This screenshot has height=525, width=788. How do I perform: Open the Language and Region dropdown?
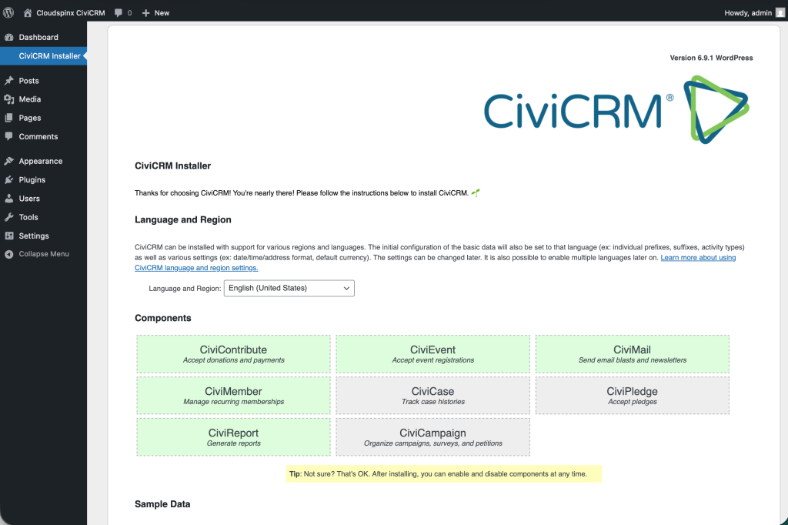click(x=289, y=287)
